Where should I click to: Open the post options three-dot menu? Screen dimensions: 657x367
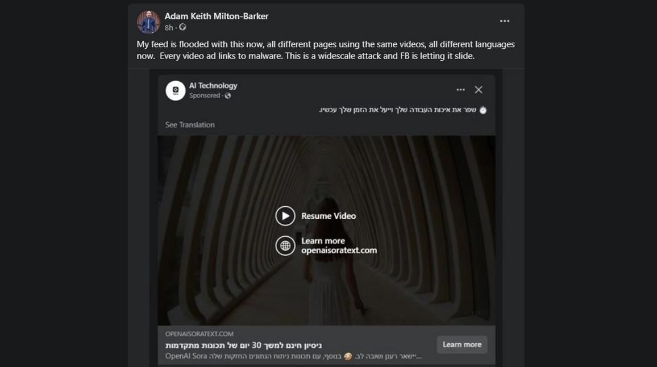(505, 21)
